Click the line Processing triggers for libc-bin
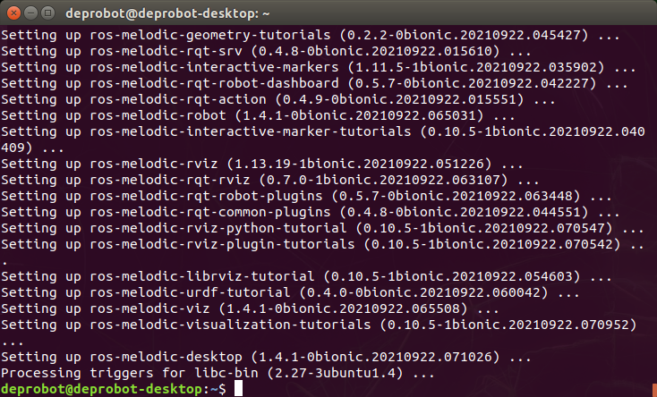Image resolution: width=657 pixels, height=397 pixels. (x=218, y=373)
